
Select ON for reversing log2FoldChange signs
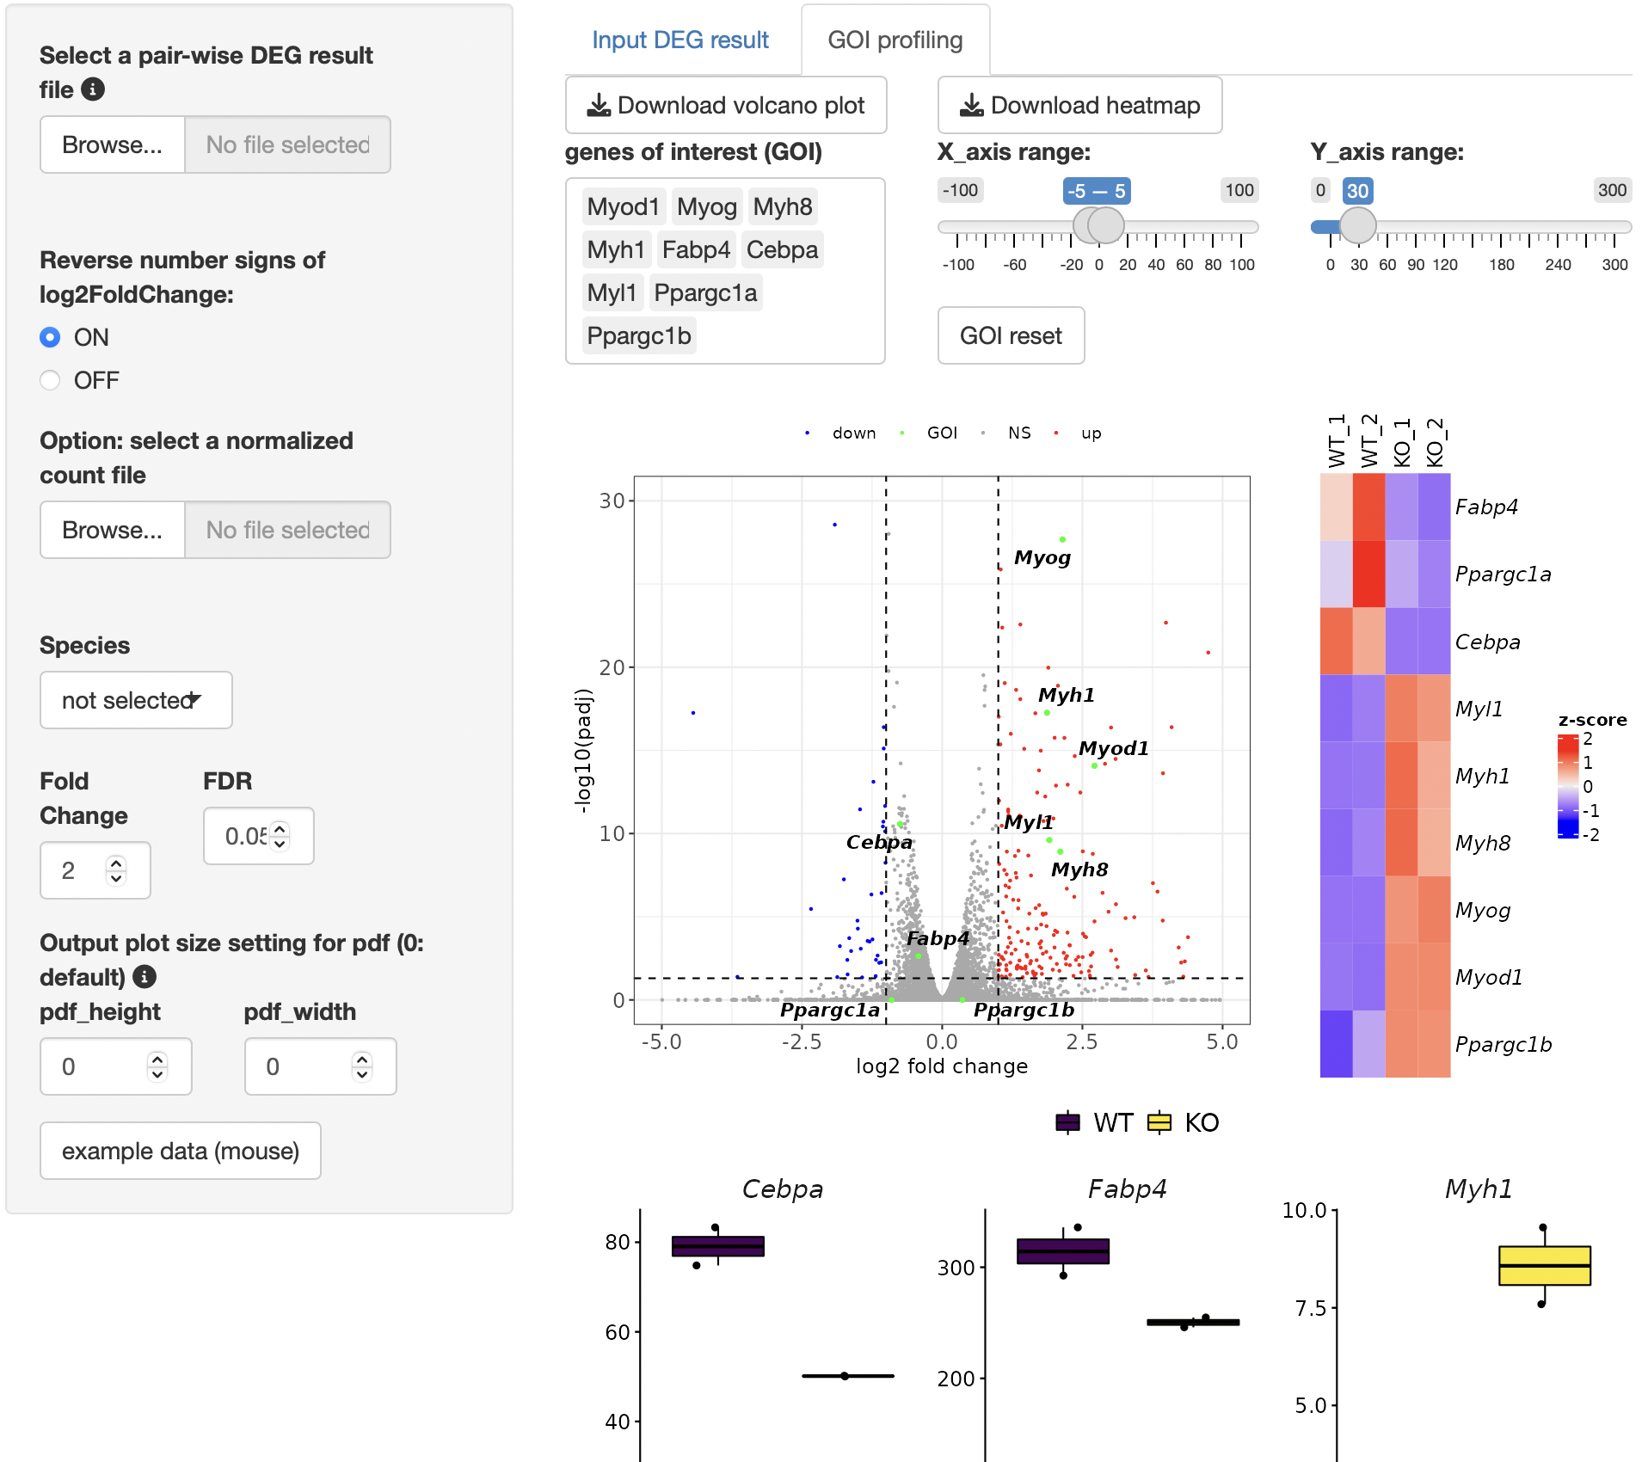pyautogui.click(x=50, y=337)
